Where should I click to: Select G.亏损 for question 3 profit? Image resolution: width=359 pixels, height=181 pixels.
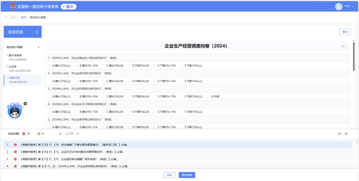pos(208,96)
